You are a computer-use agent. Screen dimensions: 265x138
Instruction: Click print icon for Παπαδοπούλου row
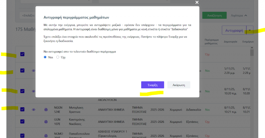(46, 136)
